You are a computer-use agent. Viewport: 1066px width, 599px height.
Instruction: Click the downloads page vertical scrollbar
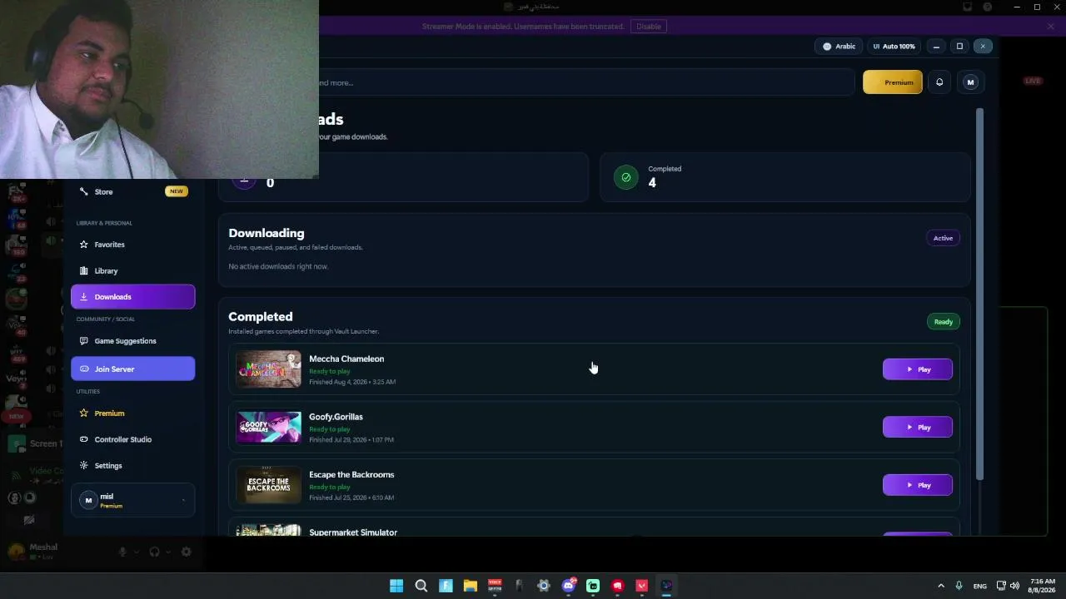tap(980, 295)
